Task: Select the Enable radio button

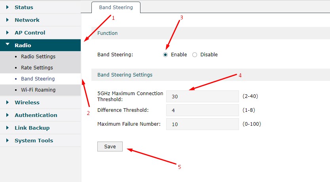Action: (165, 55)
